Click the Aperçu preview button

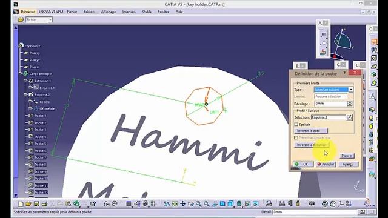click(x=348, y=164)
